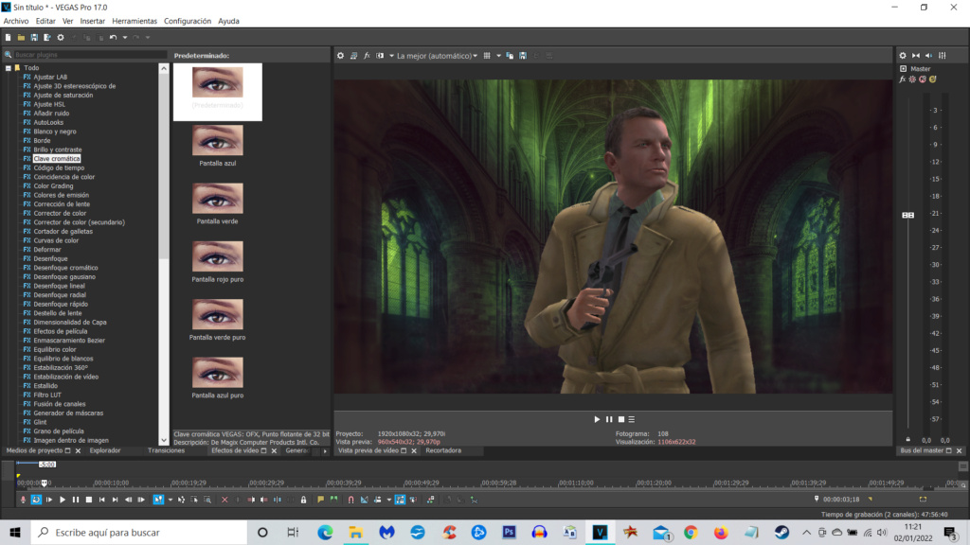Open the Configuración menu
The image size is (970, 545).
click(188, 21)
